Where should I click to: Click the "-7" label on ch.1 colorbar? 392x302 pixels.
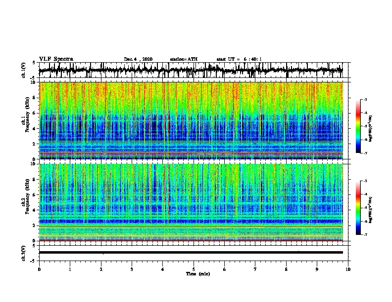click(365, 153)
